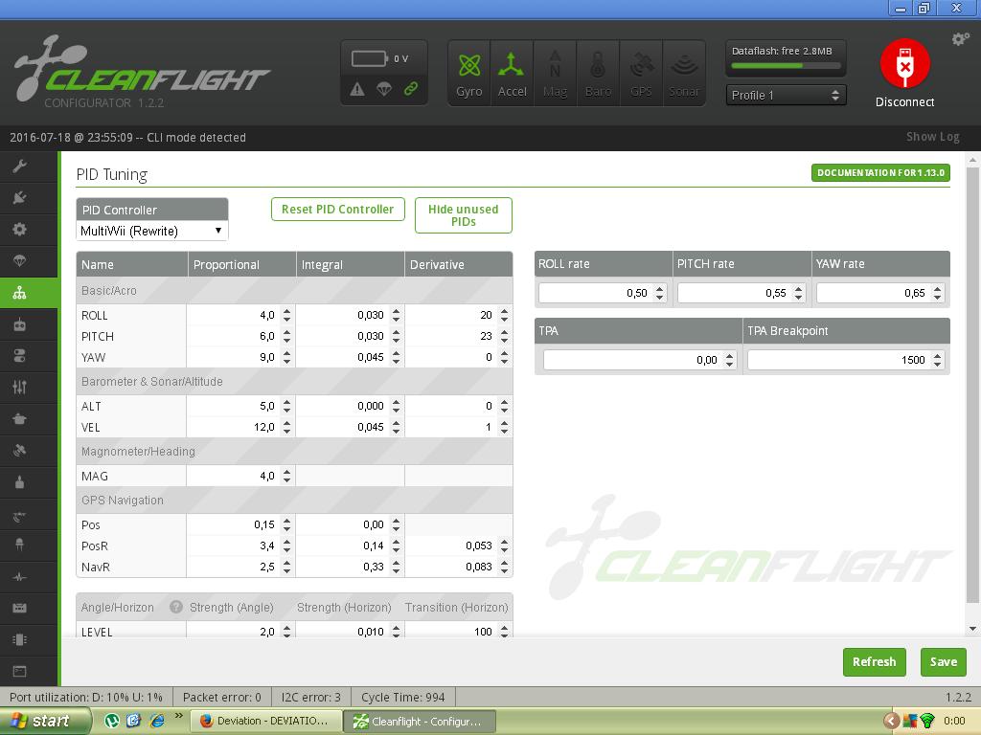The width and height of the screenshot is (981, 735).
Task: Click the YAW rate stepper arrows
Action: click(x=937, y=293)
